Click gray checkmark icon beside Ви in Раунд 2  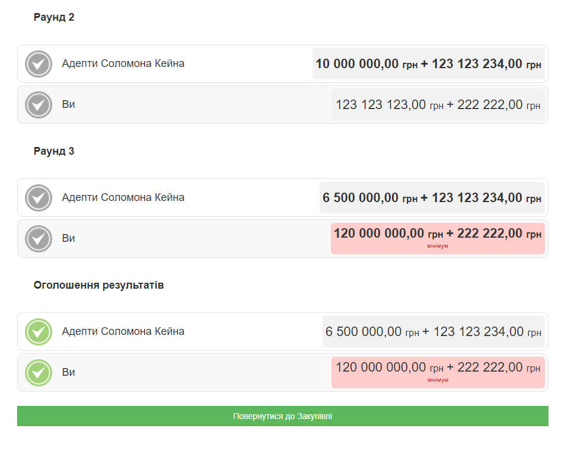tap(39, 105)
